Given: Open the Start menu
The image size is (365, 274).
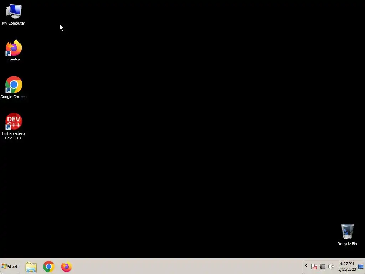Looking at the screenshot, I should pyautogui.click(x=10, y=266).
